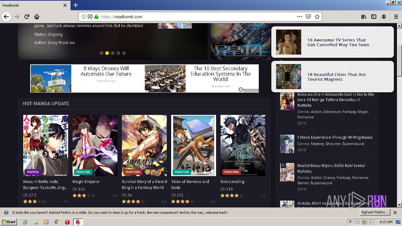Click the page vertical scrollbar thumb
The height and width of the screenshot is (226, 402).
click(399, 60)
